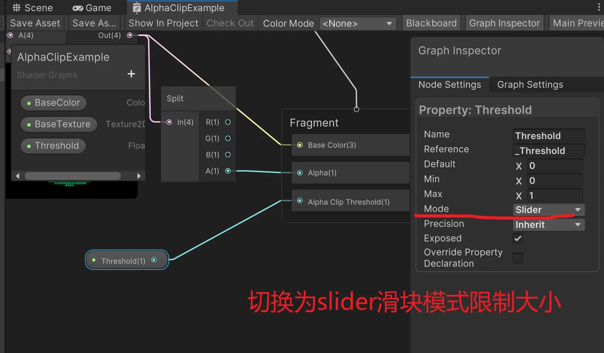
Task: Click the Max value input field
Action: coord(554,195)
